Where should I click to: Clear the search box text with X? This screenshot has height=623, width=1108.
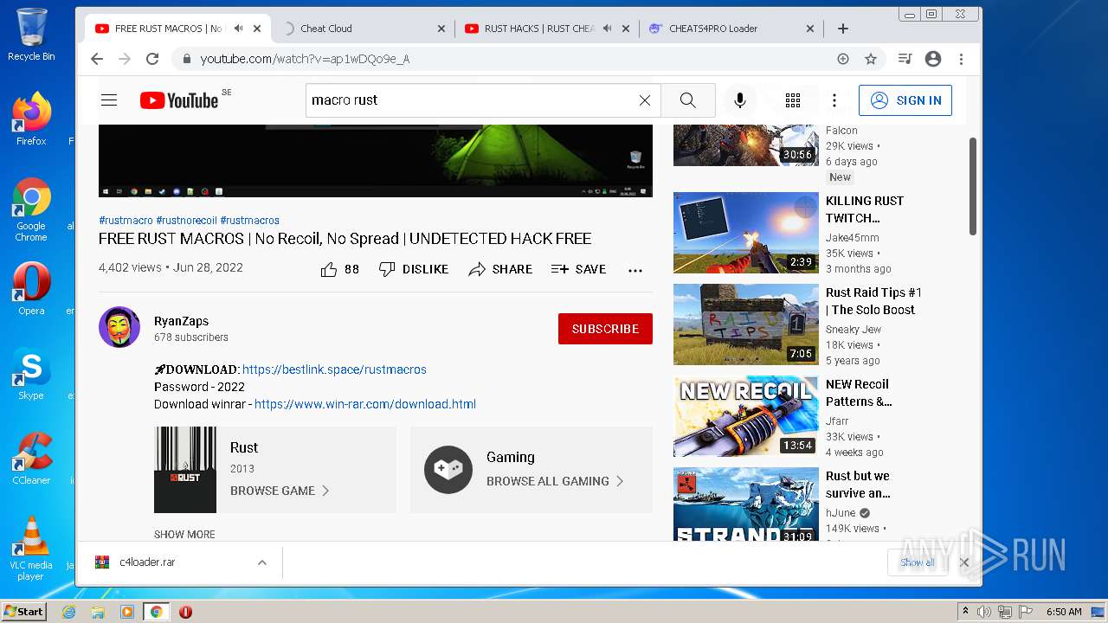tap(645, 100)
